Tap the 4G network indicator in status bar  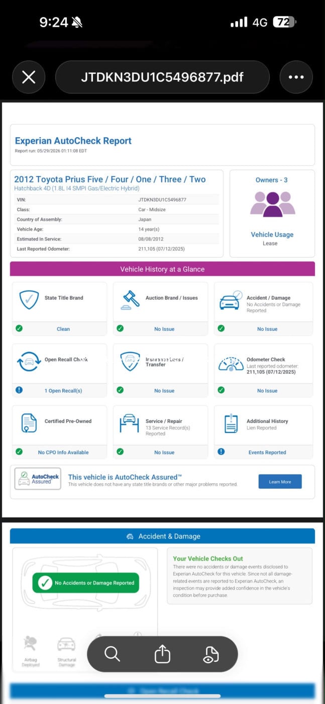(260, 22)
